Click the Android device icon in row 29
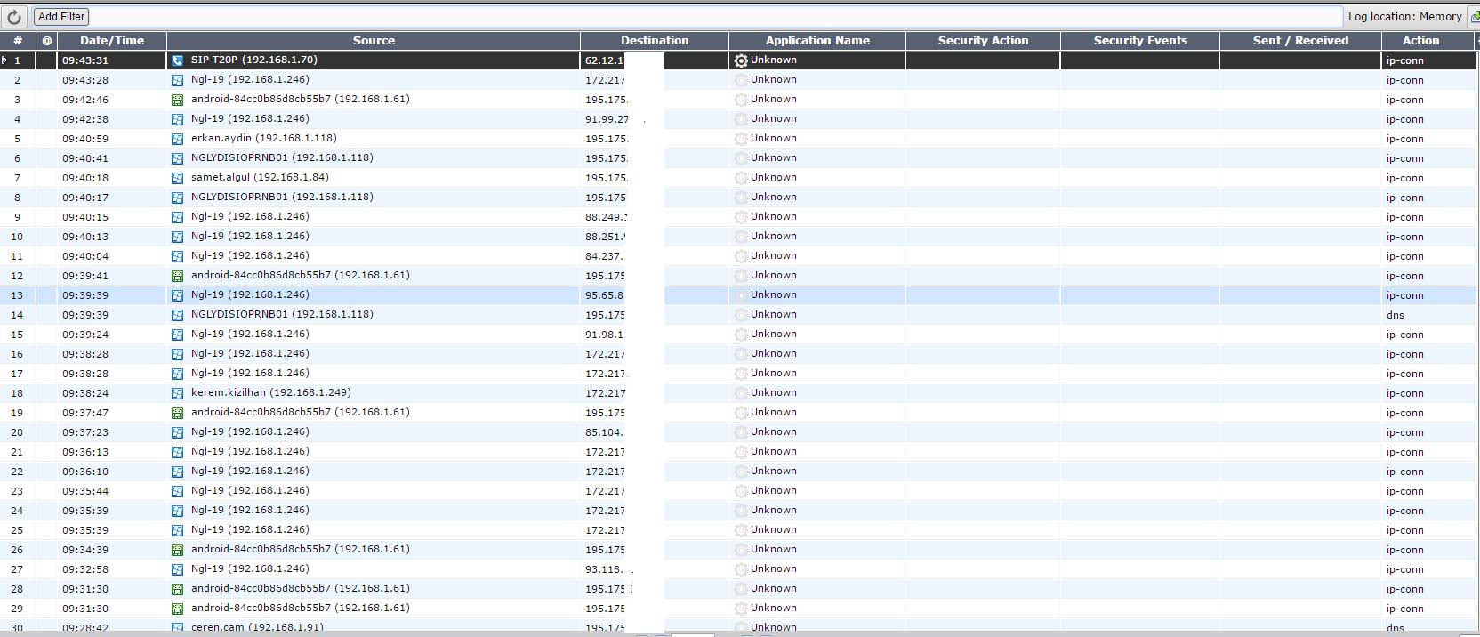 [177, 609]
